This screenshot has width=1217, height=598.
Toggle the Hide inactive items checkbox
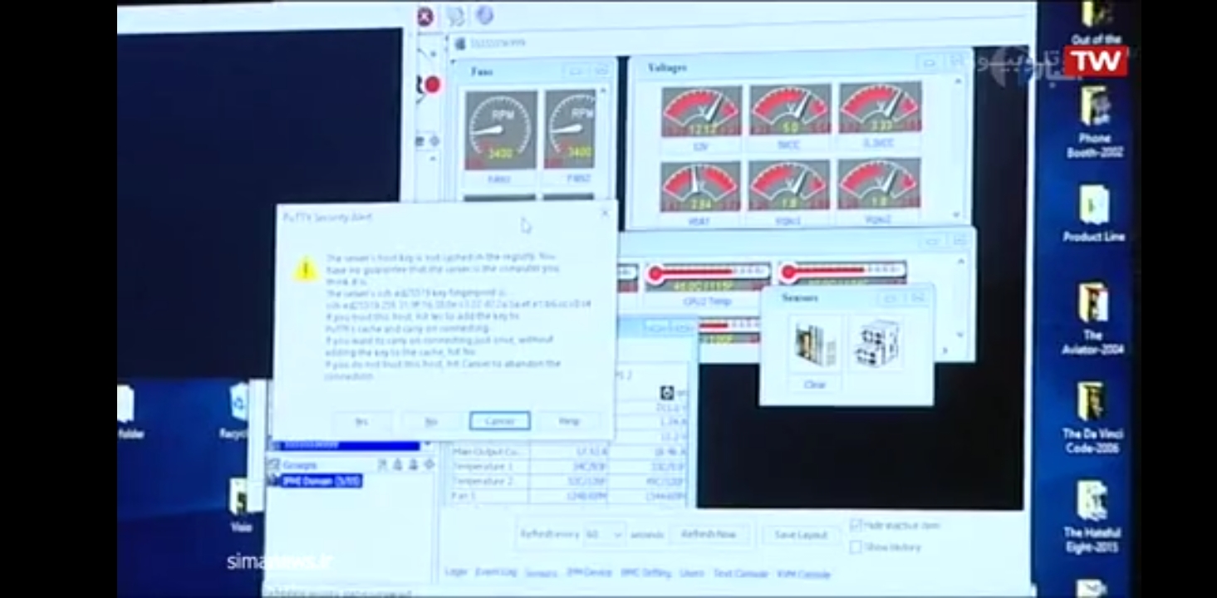click(856, 525)
